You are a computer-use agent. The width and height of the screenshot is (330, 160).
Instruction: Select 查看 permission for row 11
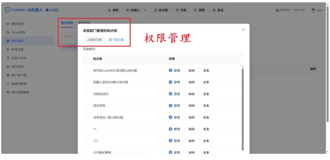pyautogui.click(x=200, y=129)
